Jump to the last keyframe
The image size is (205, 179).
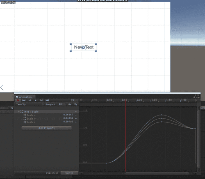coord(47,100)
